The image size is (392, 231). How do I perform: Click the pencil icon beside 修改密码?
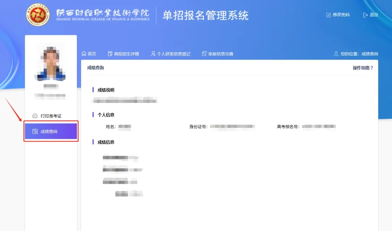(x=328, y=15)
